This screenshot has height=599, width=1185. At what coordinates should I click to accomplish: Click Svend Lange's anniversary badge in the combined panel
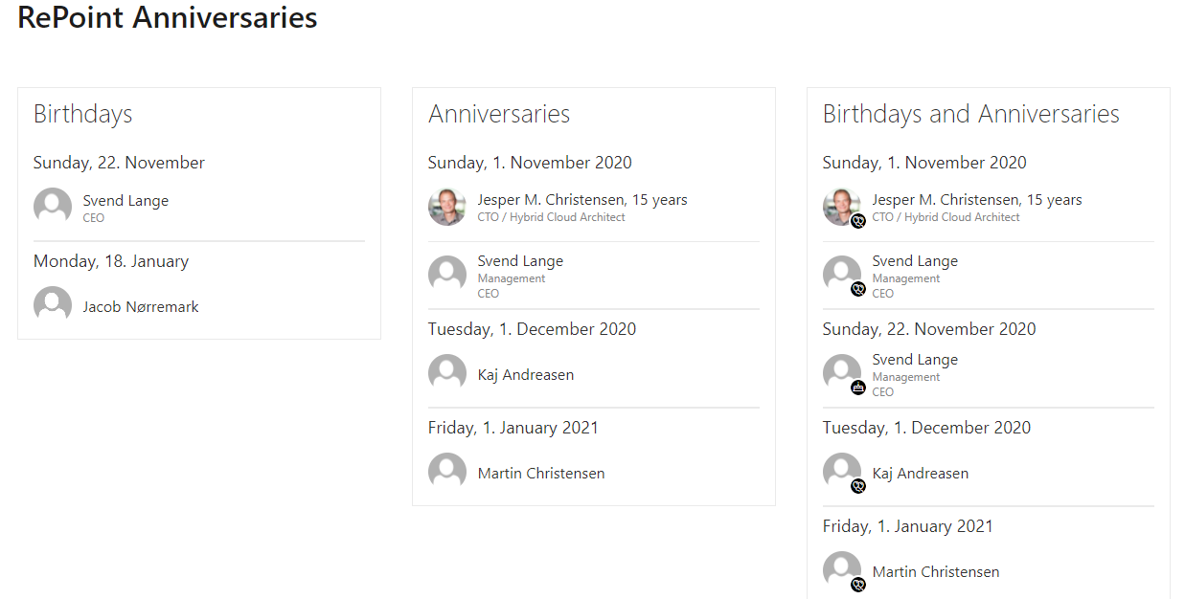(x=858, y=289)
